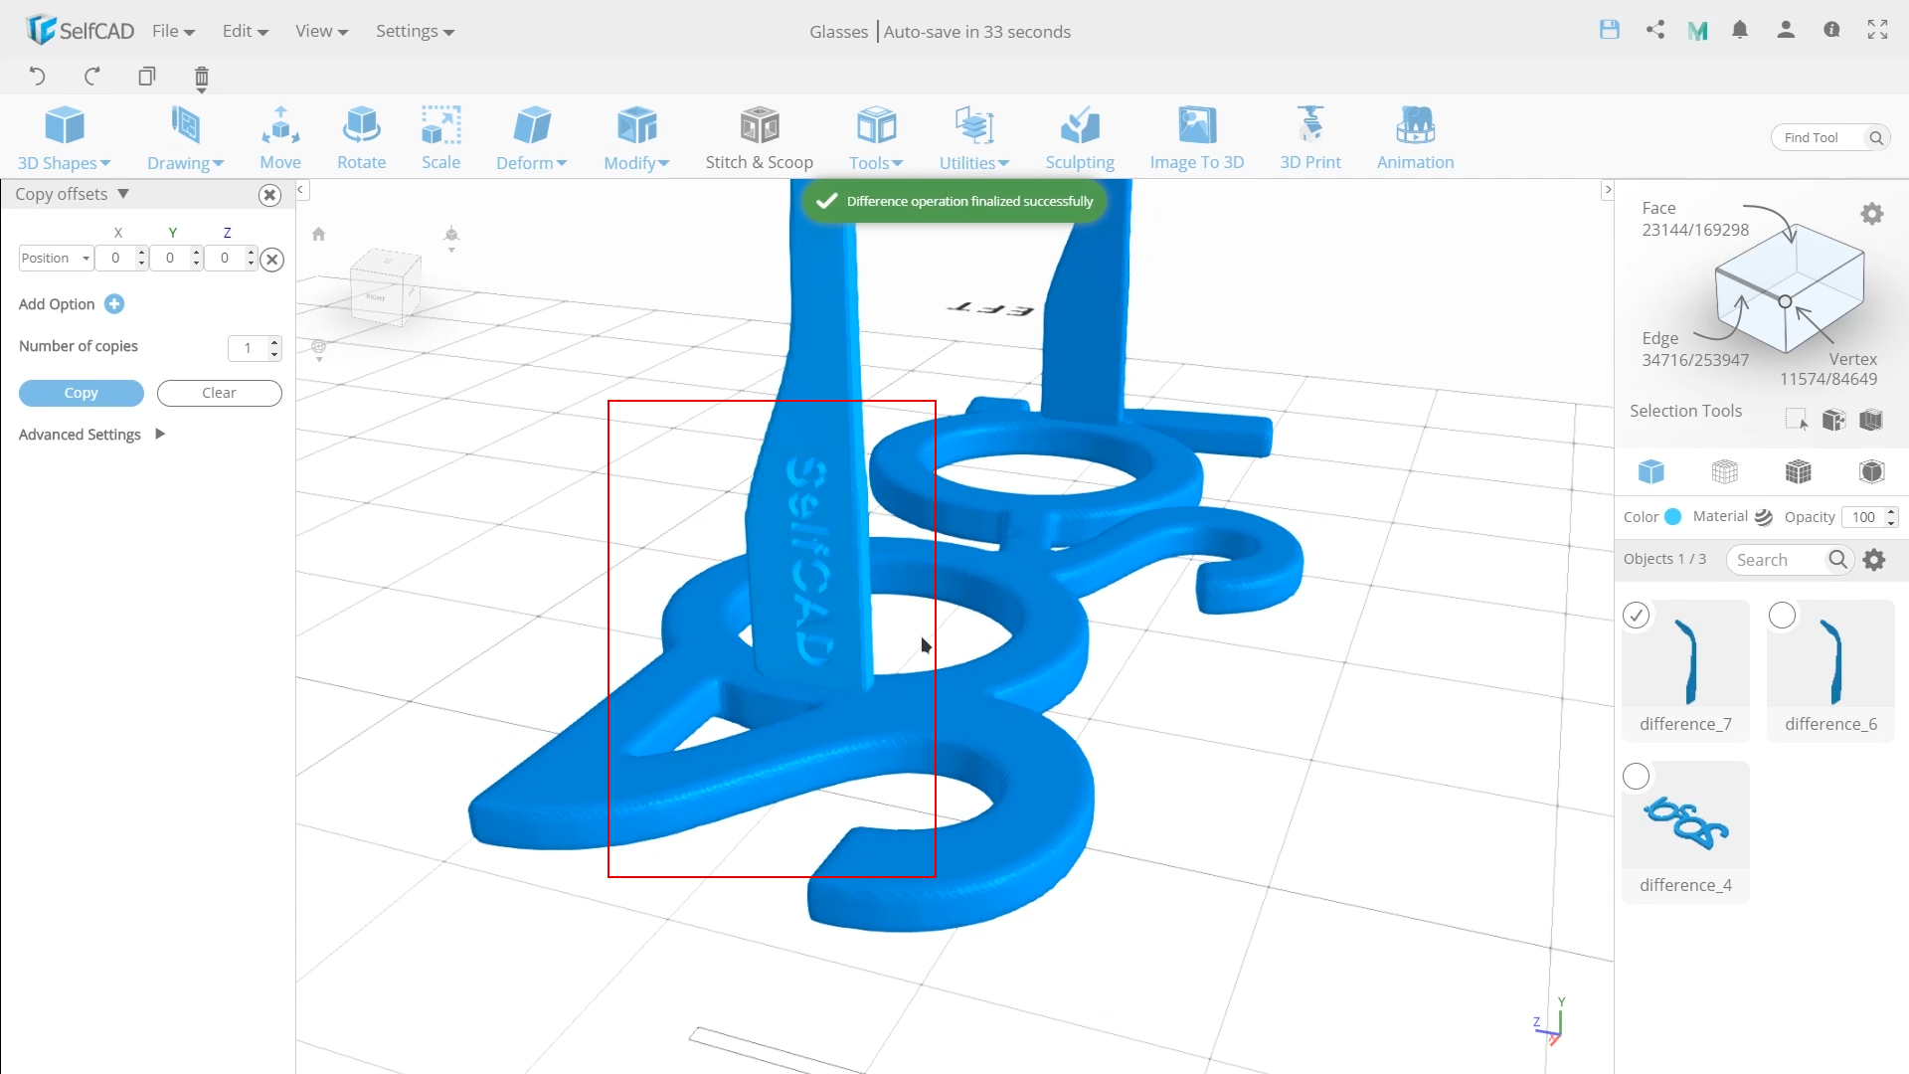
Task: Open notifications bell icon
Action: [x=1740, y=30]
